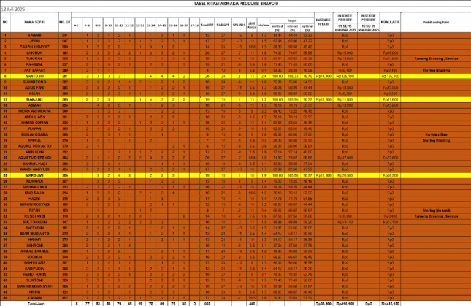Select driver name SRI MAULANA

tap(34, 187)
